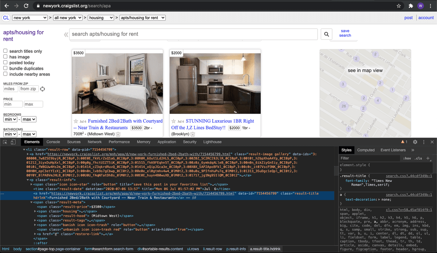Switch to Network tab
This screenshot has height=253, width=437.
coord(95,142)
